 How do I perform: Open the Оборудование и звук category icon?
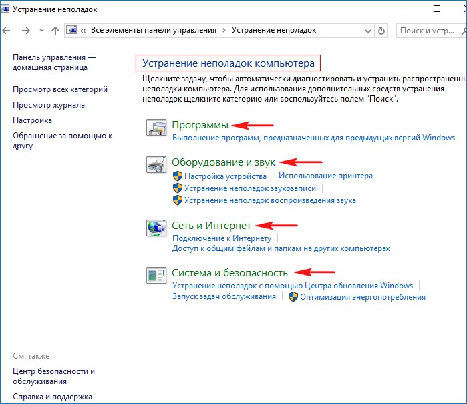coord(156,165)
